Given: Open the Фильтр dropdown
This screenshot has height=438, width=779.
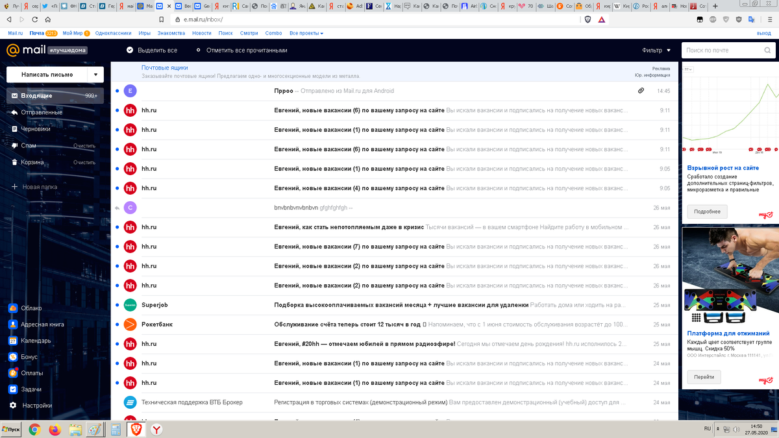Looking at the screenshot, I should point(656,50).
